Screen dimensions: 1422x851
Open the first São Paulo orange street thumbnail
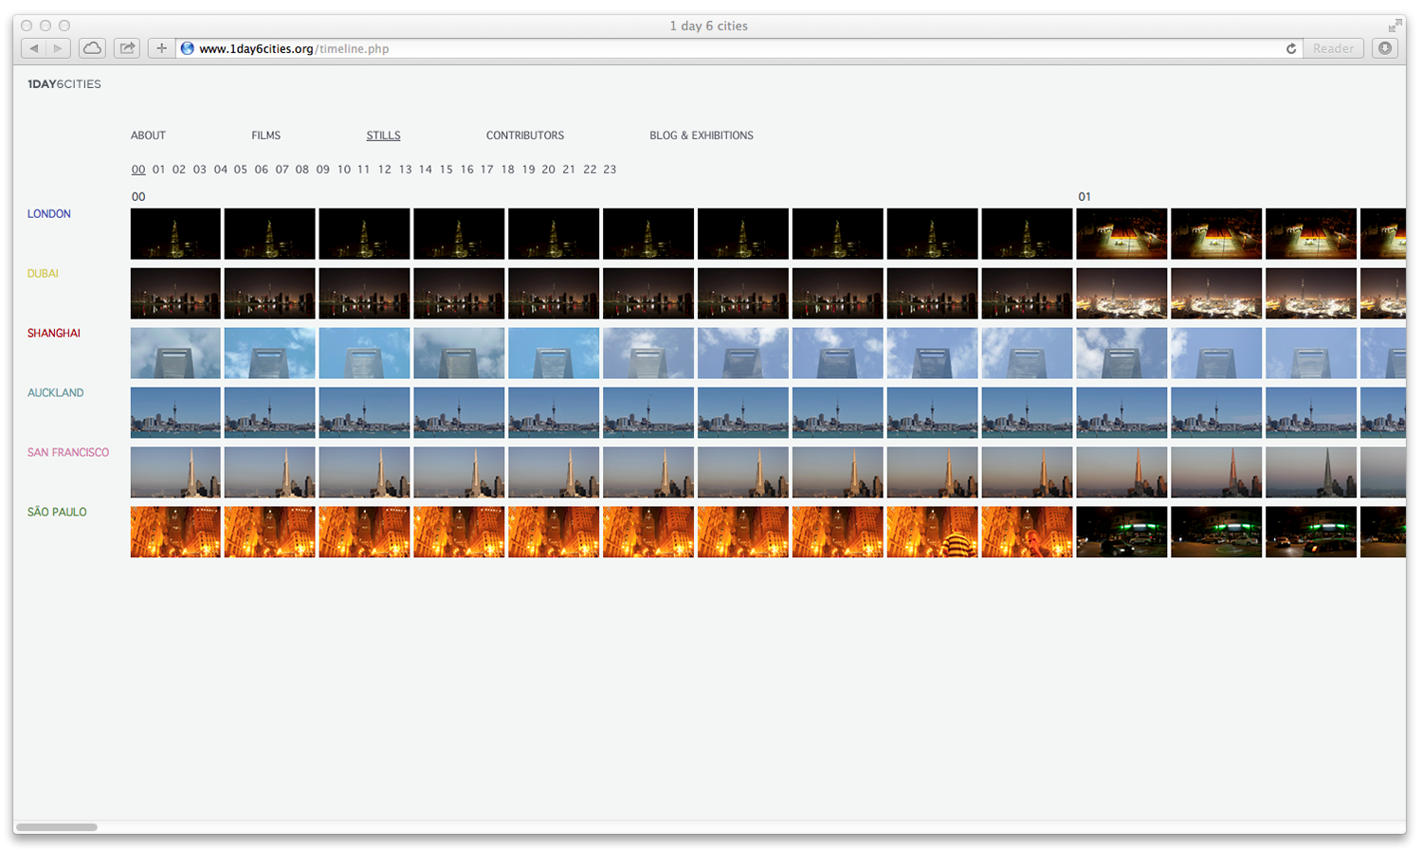click(175, 533)
